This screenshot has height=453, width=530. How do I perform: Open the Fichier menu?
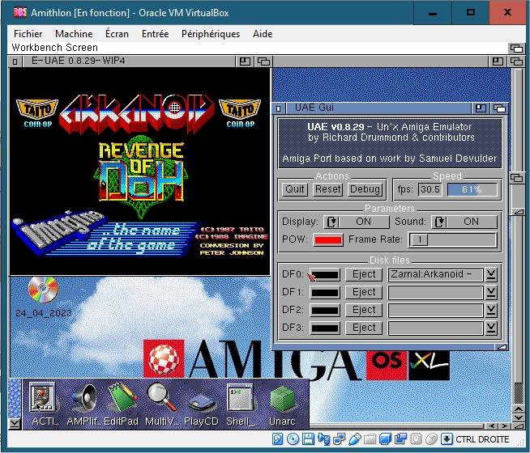click(x=28, y=34)
